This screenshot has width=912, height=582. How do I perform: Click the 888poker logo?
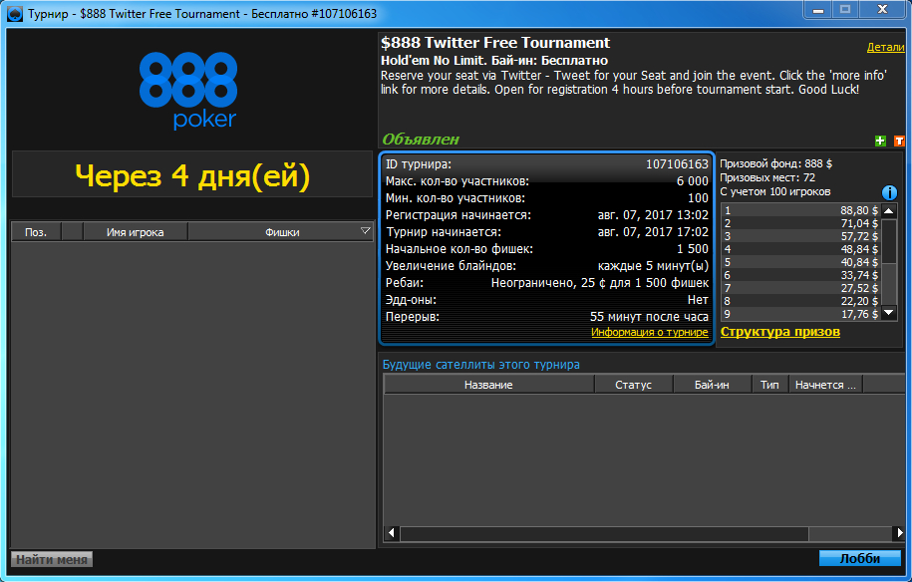click(188, 90)
